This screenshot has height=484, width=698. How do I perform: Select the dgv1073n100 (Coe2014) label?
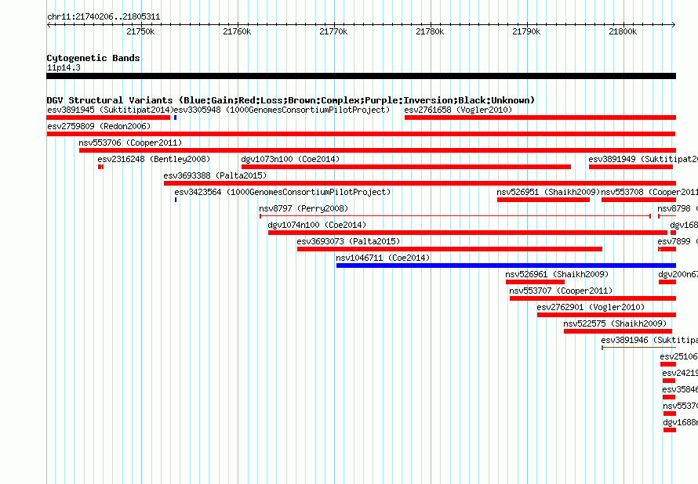point(290,159)
